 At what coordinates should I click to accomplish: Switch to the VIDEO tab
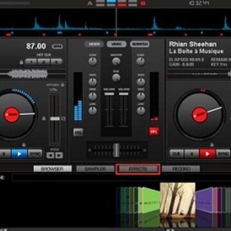coord(117,44)
